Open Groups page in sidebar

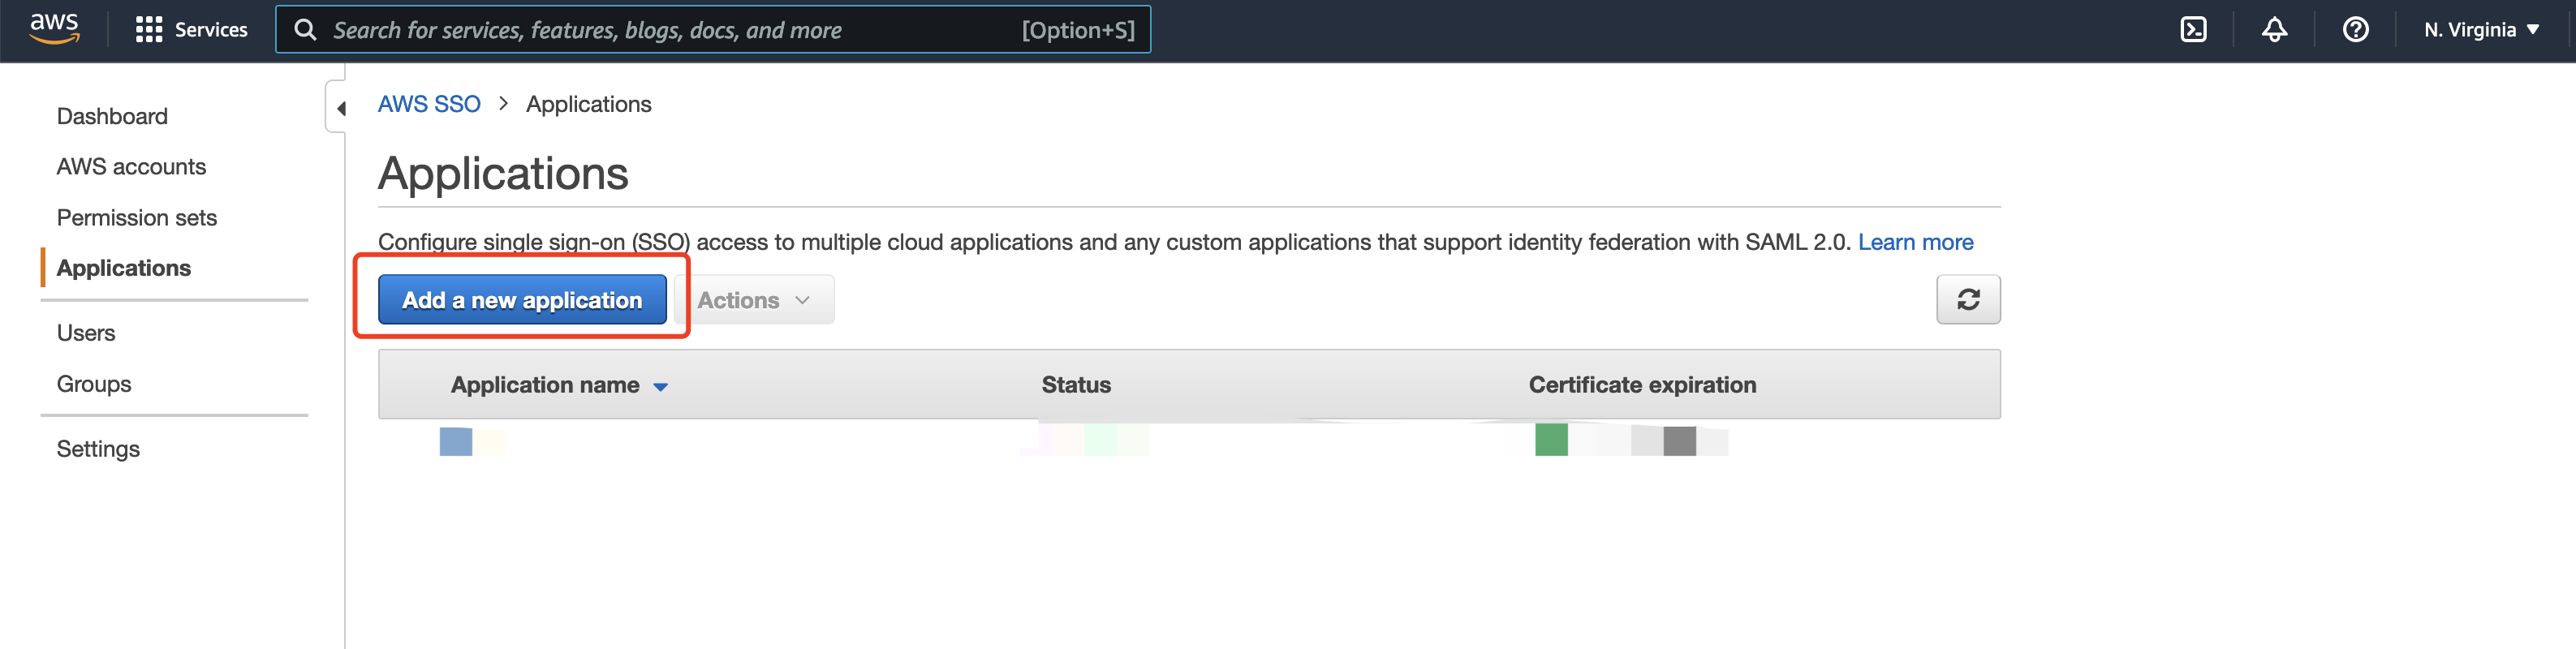tap(94, 384)
